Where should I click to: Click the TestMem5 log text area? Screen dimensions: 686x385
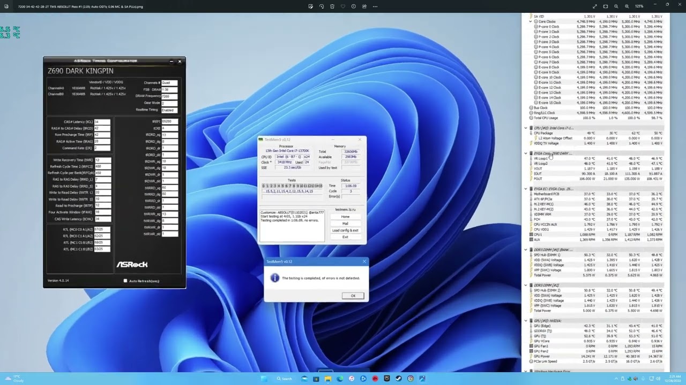(x=292, y=225)
